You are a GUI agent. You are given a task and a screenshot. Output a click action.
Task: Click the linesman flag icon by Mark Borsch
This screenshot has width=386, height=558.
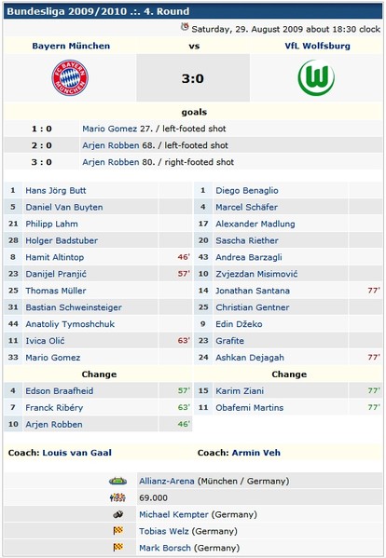pyautogui.click(x=117, y=548)
